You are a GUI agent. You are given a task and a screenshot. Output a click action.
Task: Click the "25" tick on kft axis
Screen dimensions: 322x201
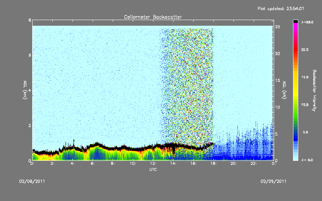point(278,27)
